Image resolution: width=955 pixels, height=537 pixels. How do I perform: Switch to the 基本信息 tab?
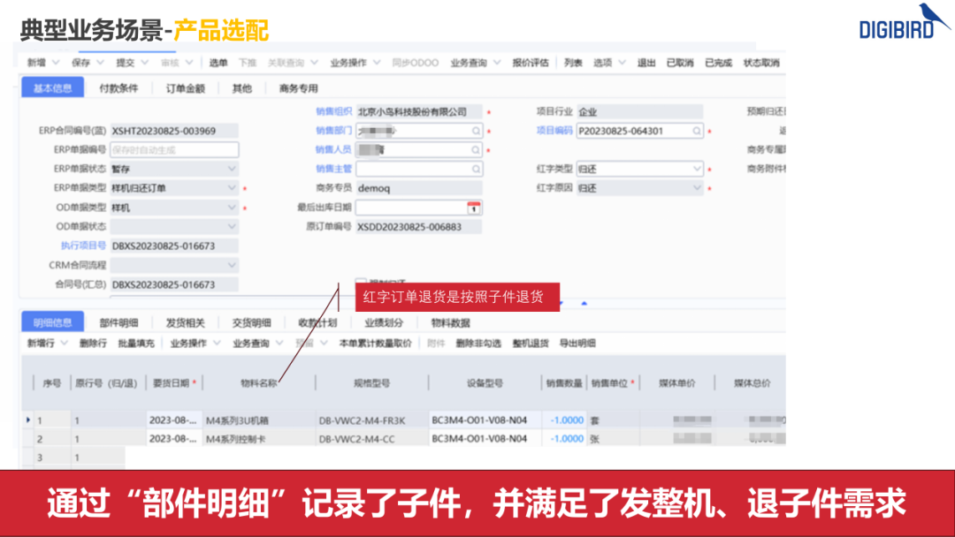(52, 87)
